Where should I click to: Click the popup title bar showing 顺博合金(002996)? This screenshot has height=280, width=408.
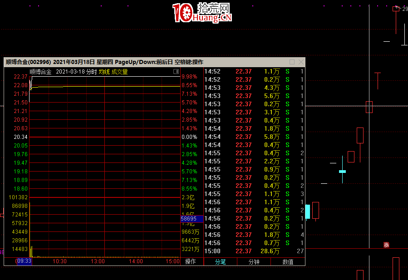pos(104,62)
